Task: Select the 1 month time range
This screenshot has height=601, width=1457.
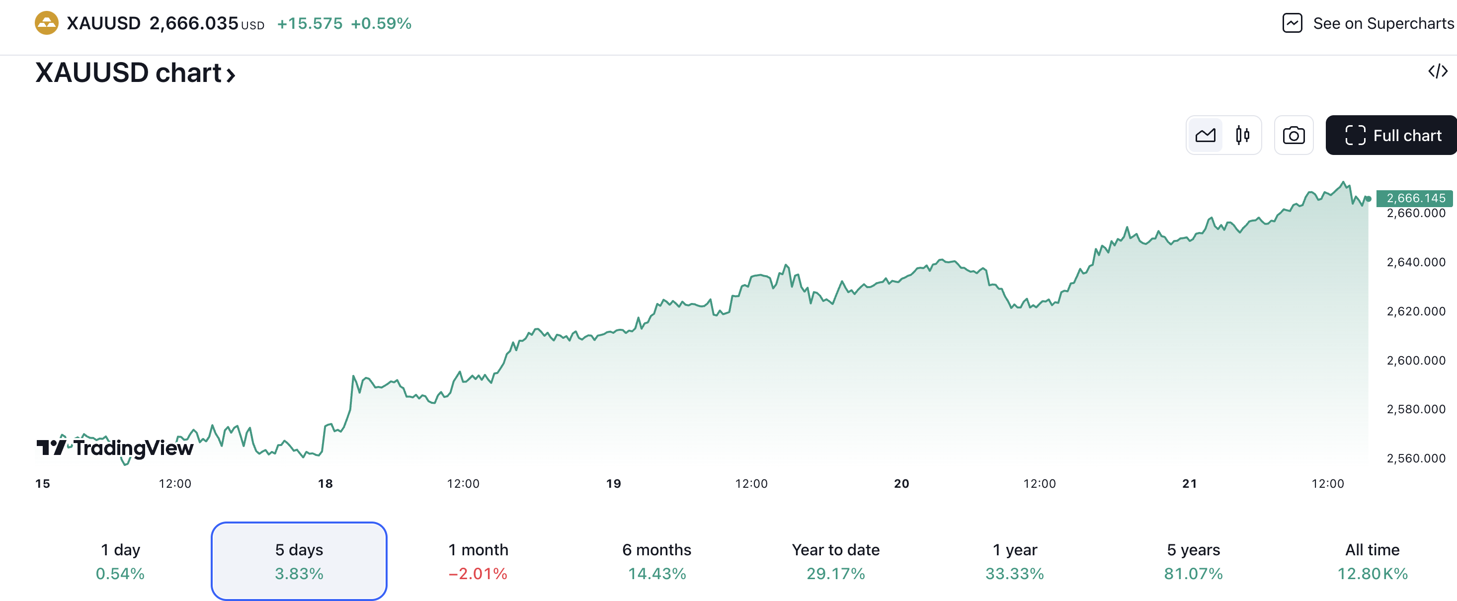Action: (478, 560)
